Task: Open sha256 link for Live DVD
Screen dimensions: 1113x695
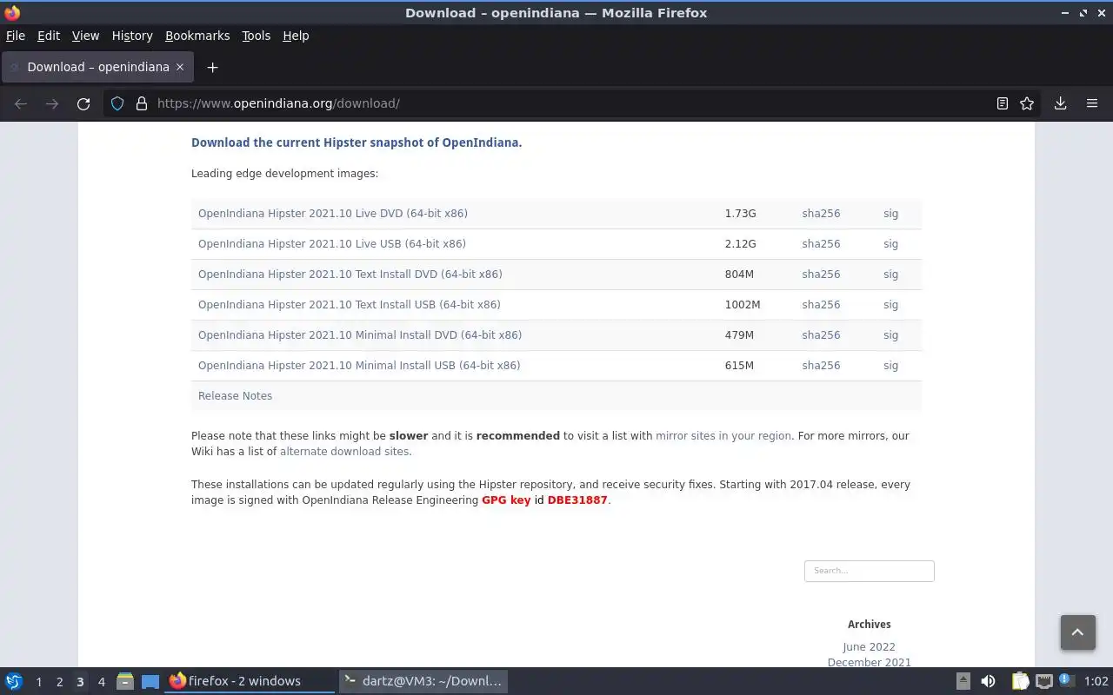Action: coord(821,214)
